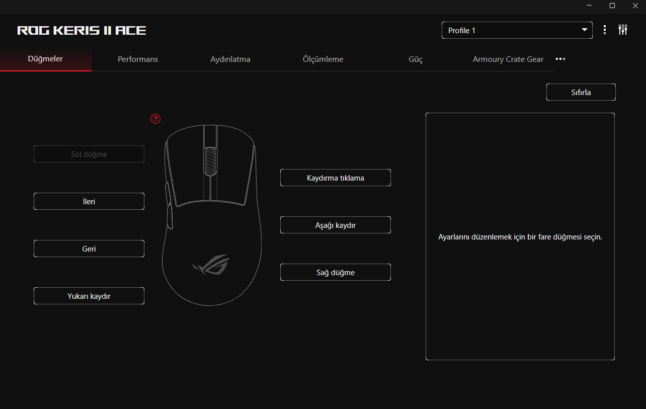The image size is (646, 409).
Task: Switch to the Düğmeler tab
Action: tap(46, 59)
